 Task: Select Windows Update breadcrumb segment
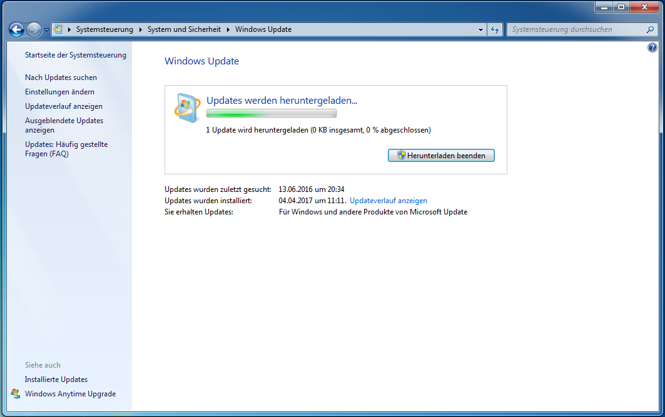tap(263, 29)
